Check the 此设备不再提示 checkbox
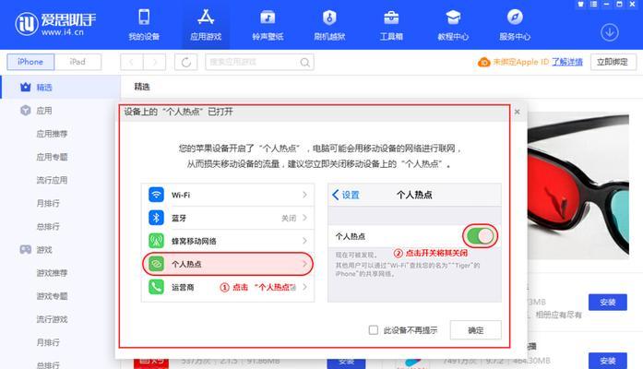 374,330
